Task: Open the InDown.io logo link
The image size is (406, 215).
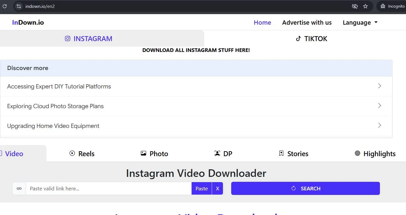Action: pos(28,22)
